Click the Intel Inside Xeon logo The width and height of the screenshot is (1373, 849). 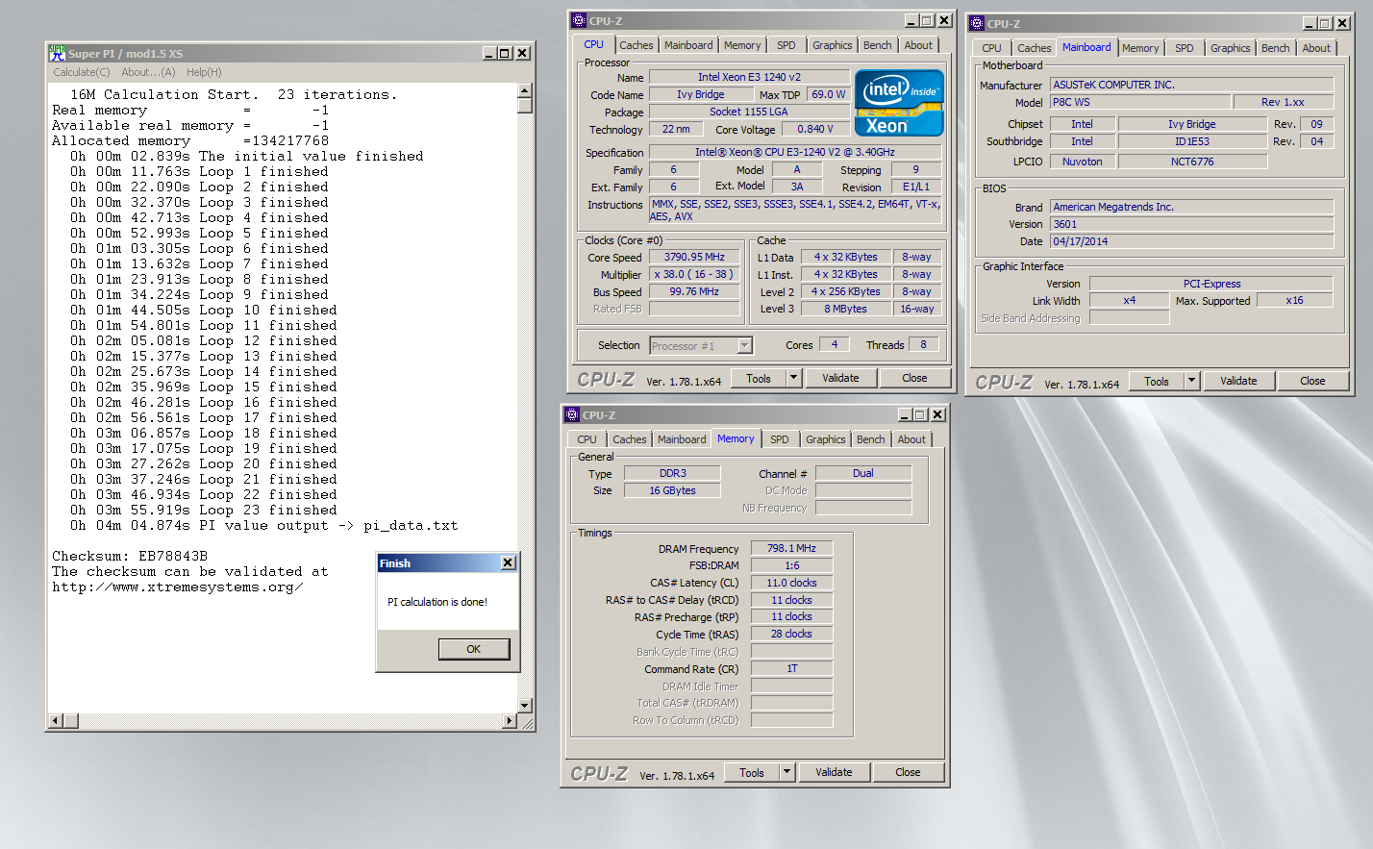[899, 103]
